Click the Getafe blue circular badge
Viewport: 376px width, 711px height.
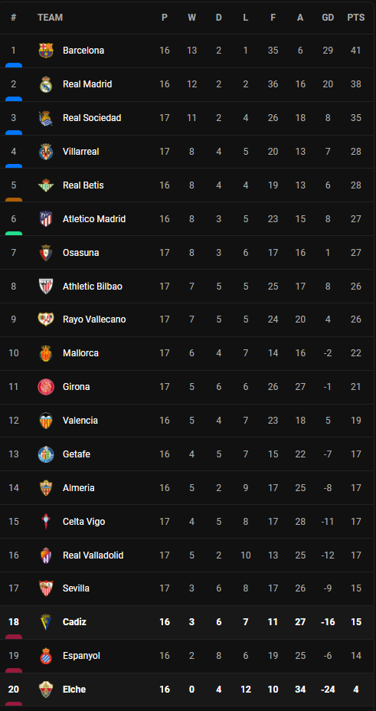[x=46, y=454]
